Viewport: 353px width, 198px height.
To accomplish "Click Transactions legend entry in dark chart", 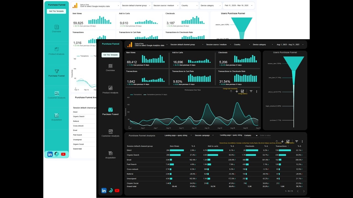I will tap(136, 95).
